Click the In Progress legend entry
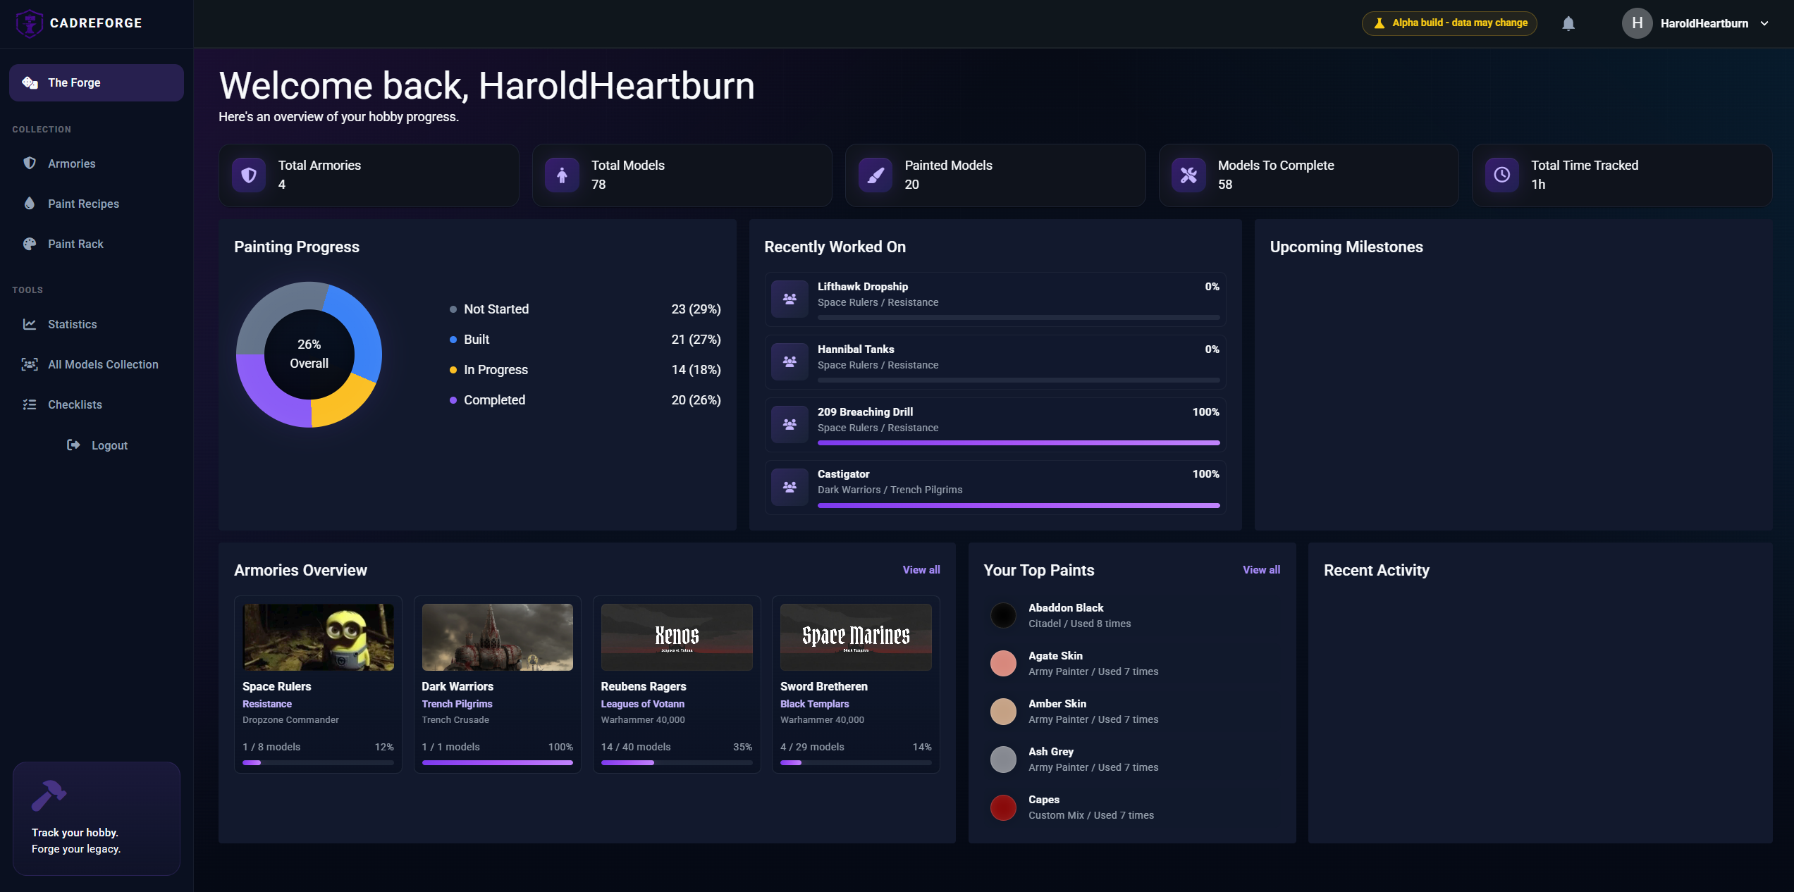 pos(585,370)
